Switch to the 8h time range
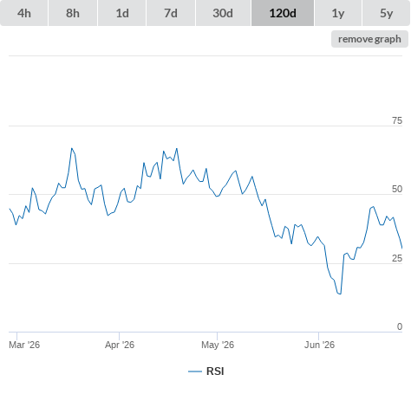 73,13
